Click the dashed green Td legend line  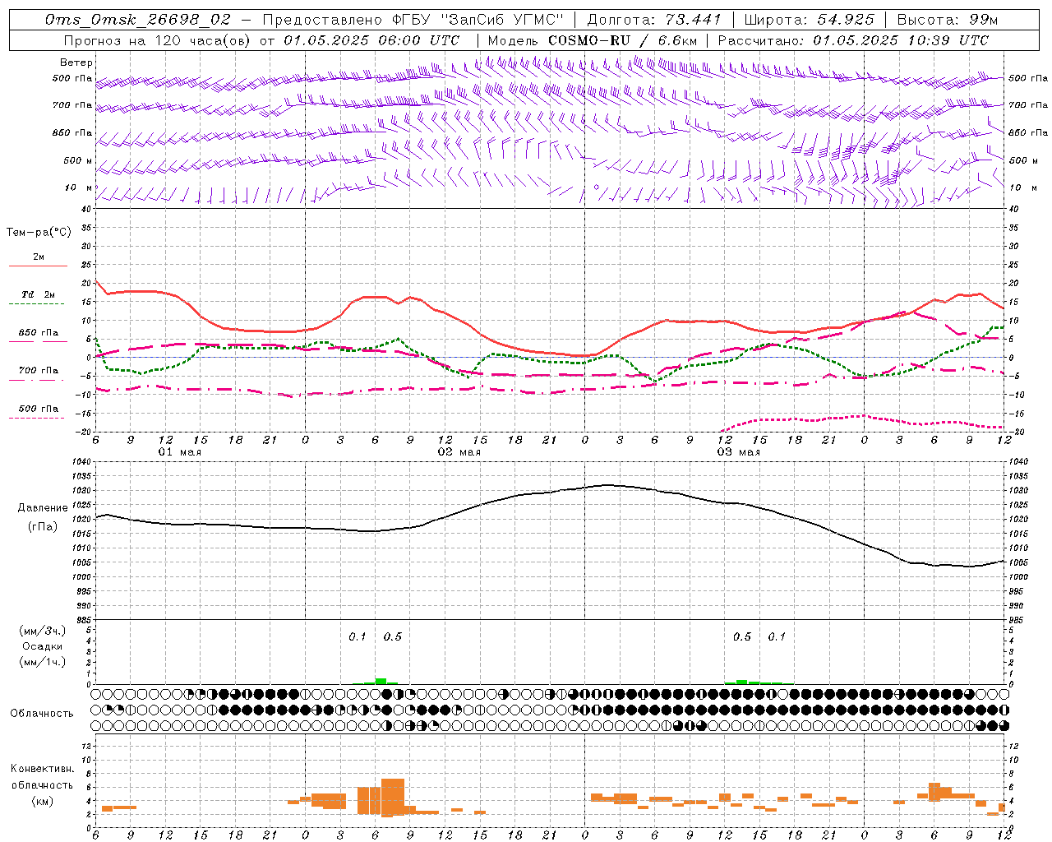point(38,304)
